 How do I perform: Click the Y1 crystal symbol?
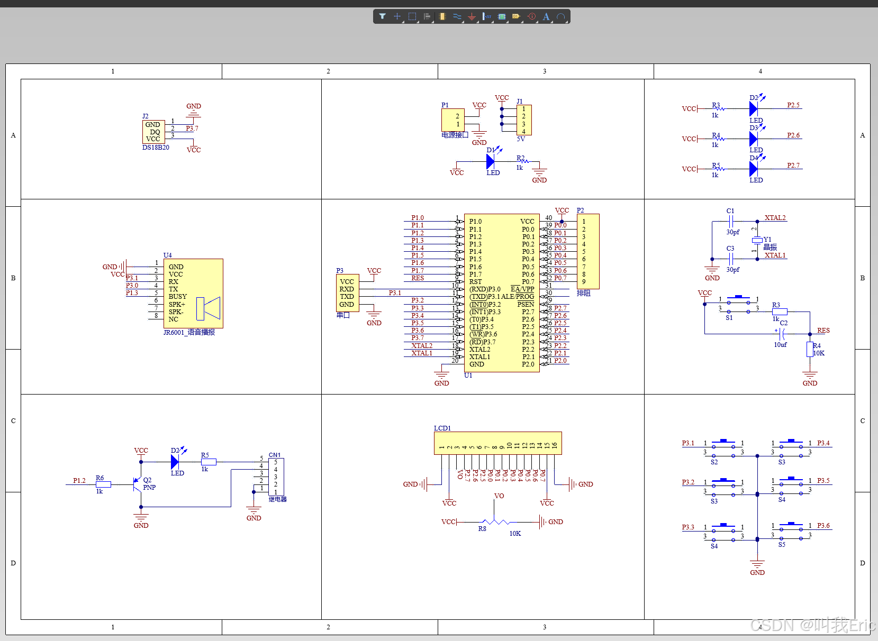click(757, 240)
